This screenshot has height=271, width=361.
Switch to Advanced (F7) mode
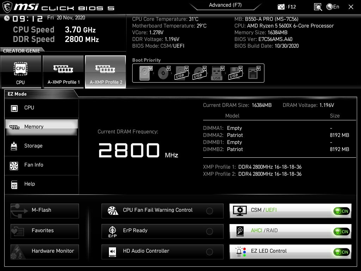pyautogui.click(x=225, y=5)
